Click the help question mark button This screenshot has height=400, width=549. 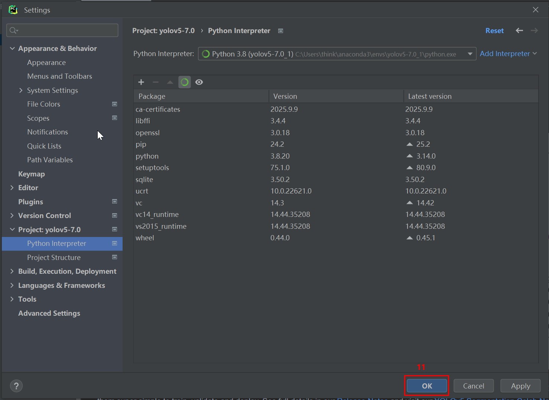pyautogui.click(x=16, y=386)
